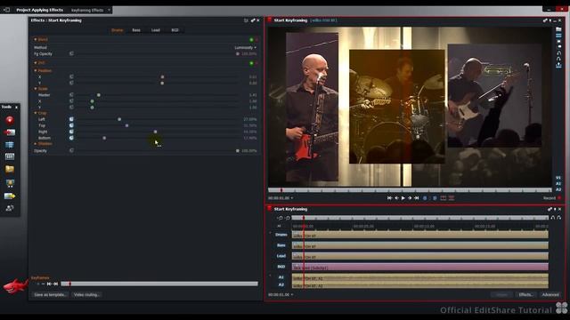Open the keyboard-style tool icon in Tools panel
Viewport: 570px width, 320px height.
coord(10,156)
